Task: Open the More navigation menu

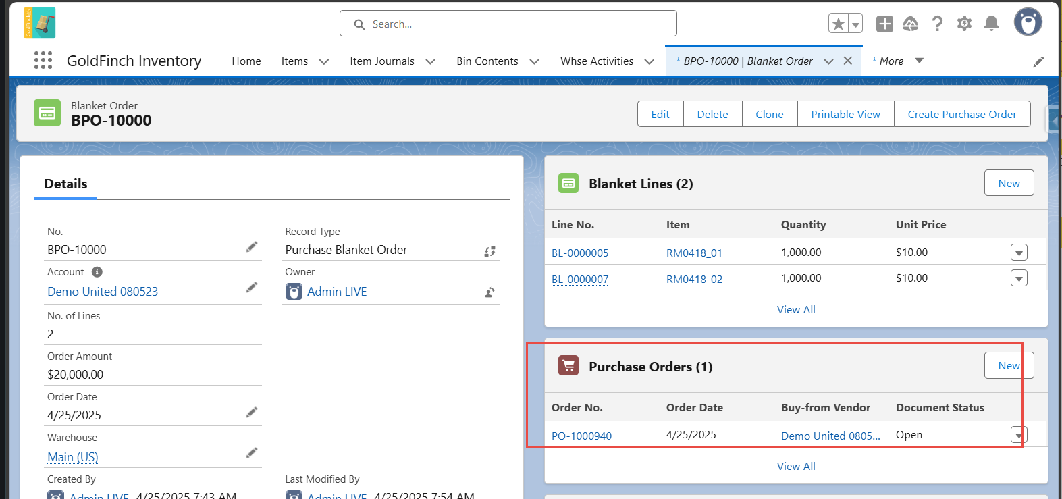Action: point(897,61)
